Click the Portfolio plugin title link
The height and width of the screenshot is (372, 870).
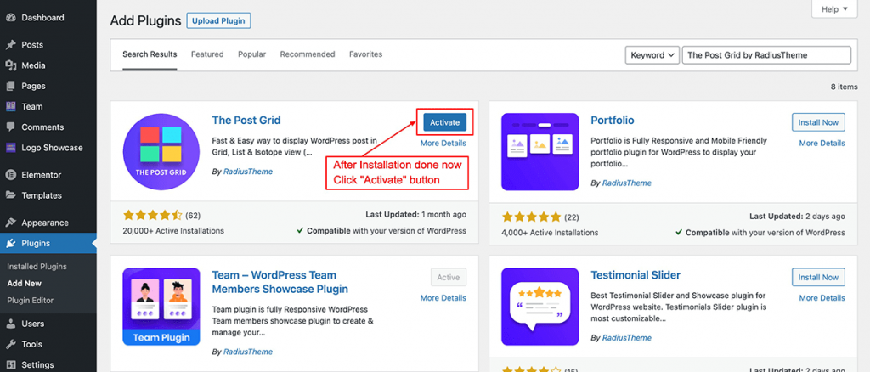pos(613,121)
